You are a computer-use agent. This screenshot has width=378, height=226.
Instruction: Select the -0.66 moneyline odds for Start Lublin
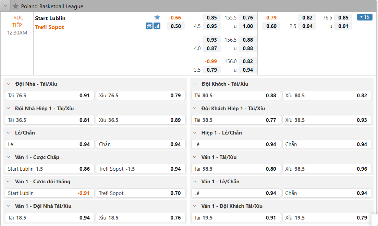pyautogui.click(x=175, y=18)
